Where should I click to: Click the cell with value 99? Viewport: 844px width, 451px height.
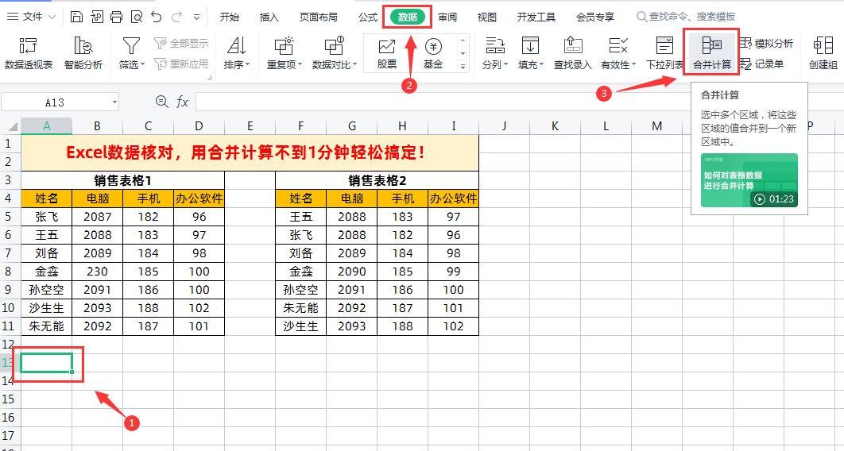pos(453,272)
